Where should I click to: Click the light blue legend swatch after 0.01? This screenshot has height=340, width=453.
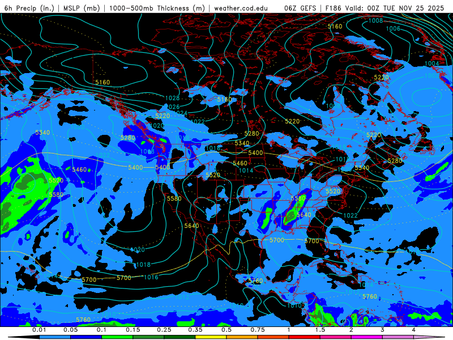54,337
